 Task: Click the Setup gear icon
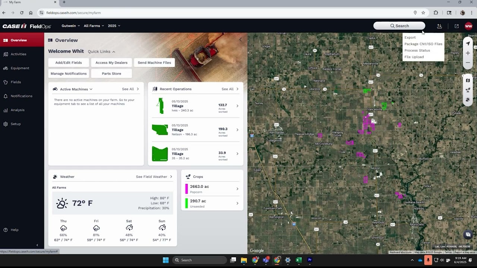(6, 124)
